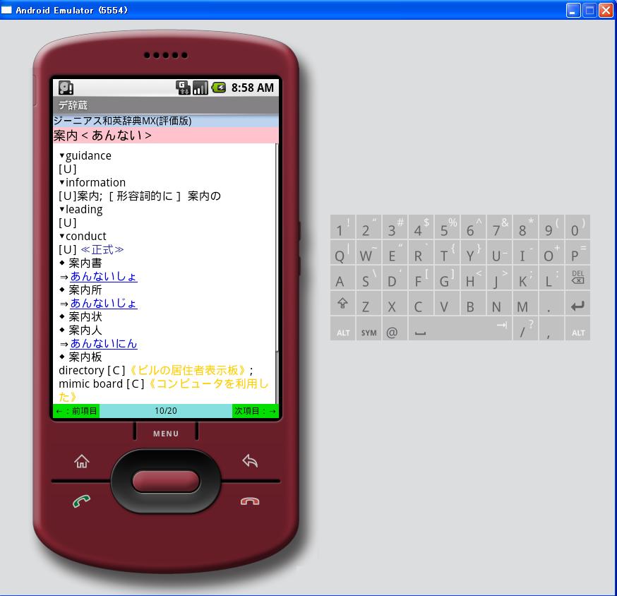This screenshot has height=596, width=617.
Task: Click the ≪正式≫ label
Action: click(102, 249)
